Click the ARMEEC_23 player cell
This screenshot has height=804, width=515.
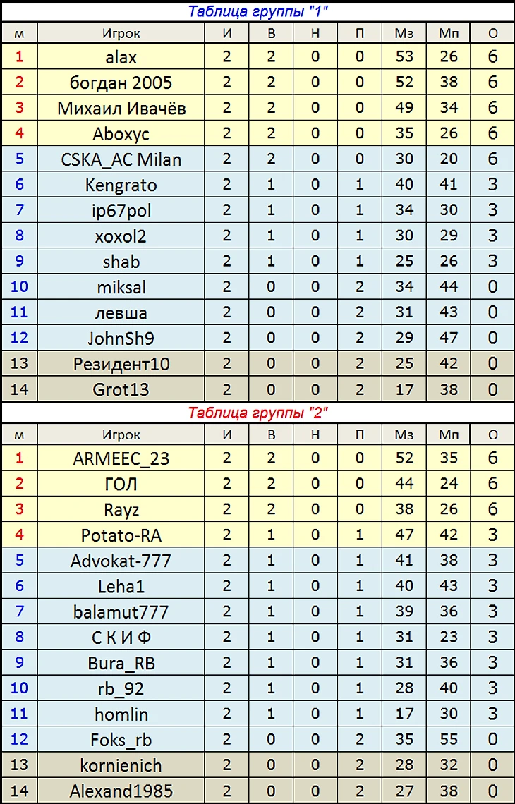pos(121,458)
